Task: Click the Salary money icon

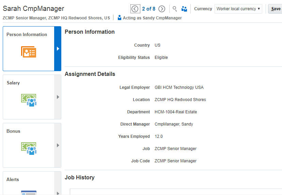Action: (x=29, y=100)
